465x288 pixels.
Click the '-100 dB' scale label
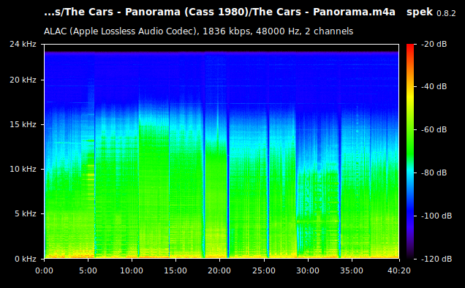click(x=436, y=216)
